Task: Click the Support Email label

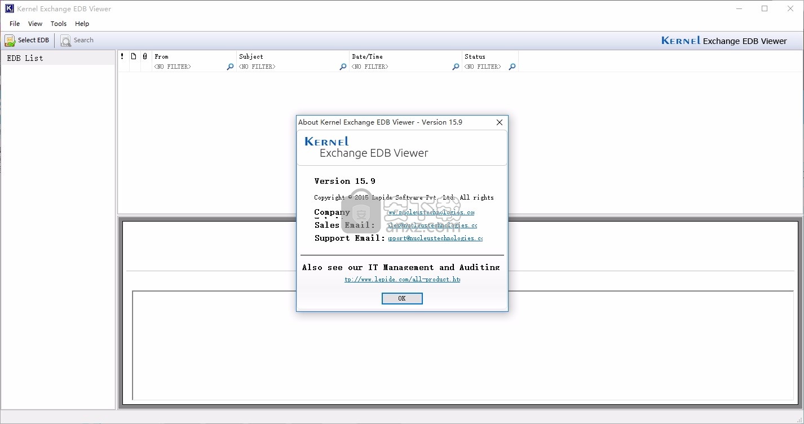Action: tap(350, 238)
